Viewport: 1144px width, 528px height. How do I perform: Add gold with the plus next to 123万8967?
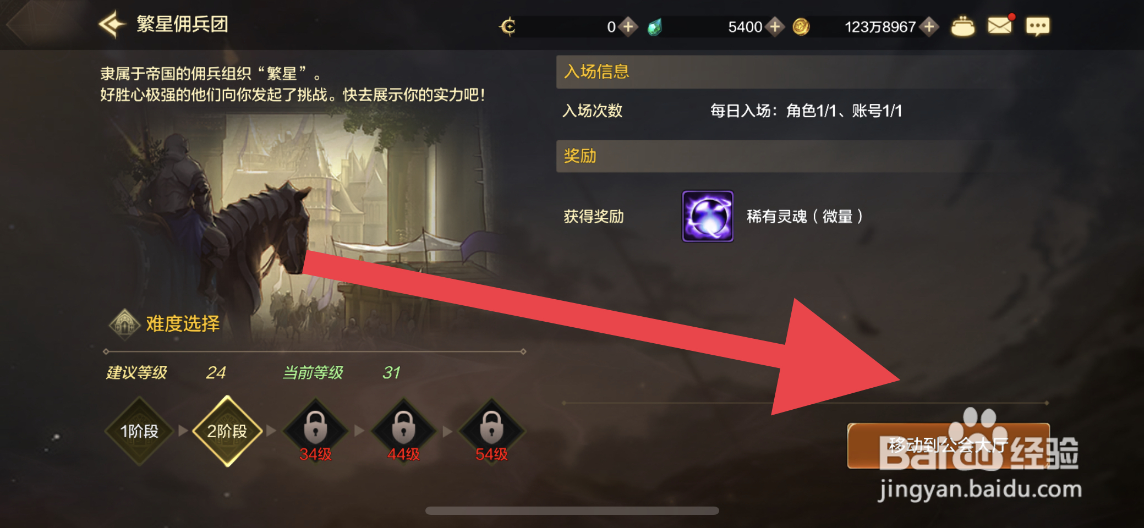point(929,26)
